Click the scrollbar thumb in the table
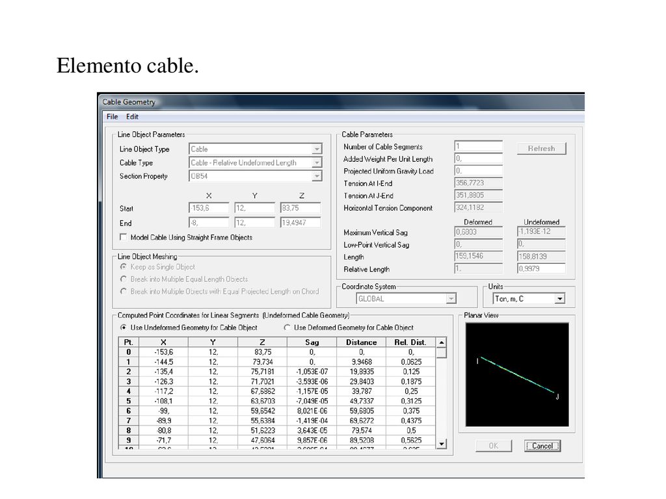The image size is (666, 499). [442, 353]
